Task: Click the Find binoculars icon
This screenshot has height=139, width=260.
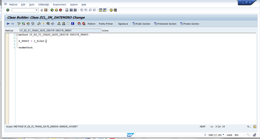Action: click(x=71, y=10)
